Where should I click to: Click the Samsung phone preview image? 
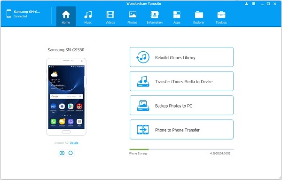[x=66, y=97]
